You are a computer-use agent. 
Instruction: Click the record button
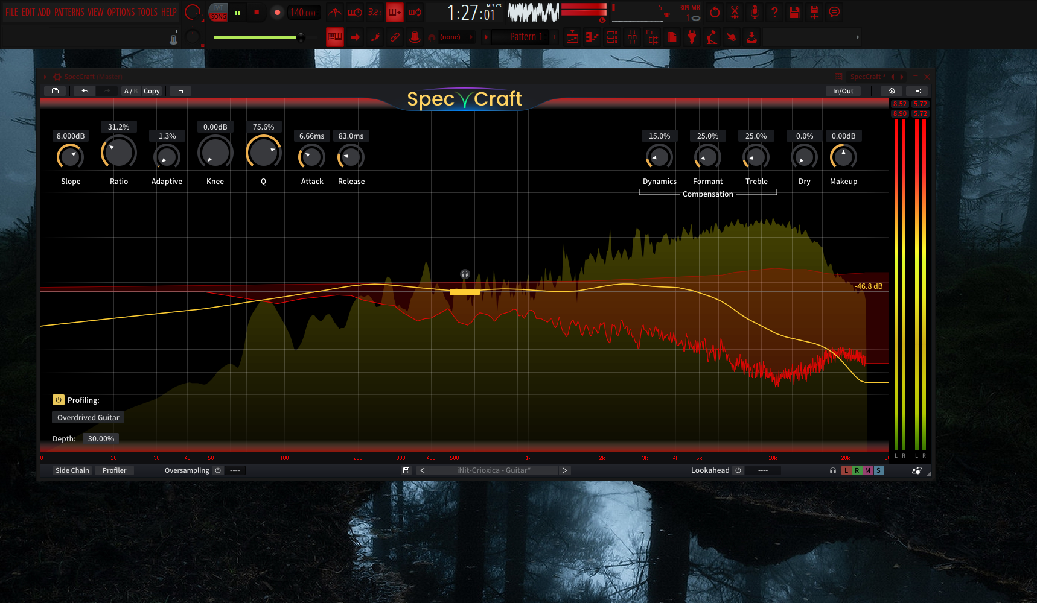coord(277,12)
